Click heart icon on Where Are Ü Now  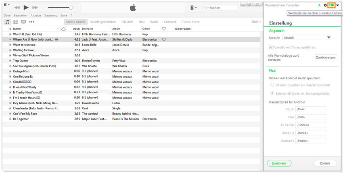(x=163, y=39)
